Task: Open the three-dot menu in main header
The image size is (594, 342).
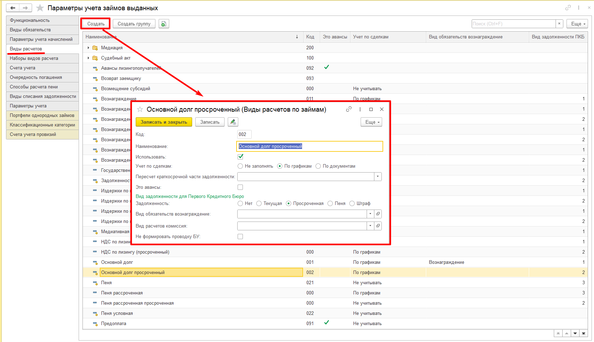Action: tap(578, 8)
